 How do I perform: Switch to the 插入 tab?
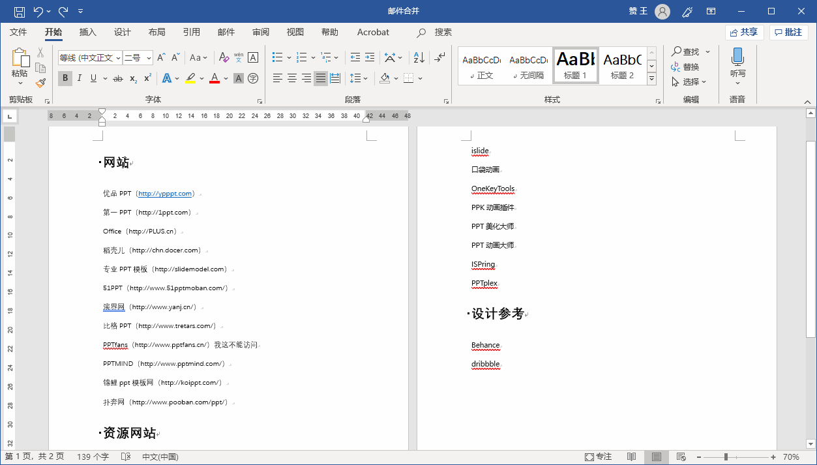(x=87, y=32)
